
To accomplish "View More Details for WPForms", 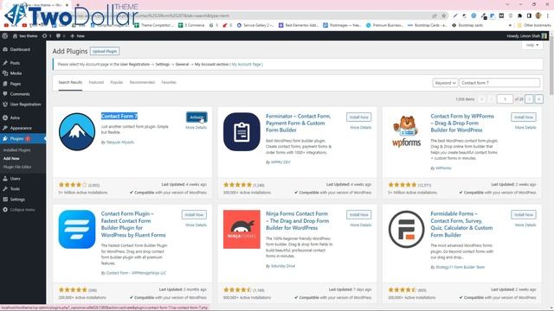I will click(x=525, y=128).
